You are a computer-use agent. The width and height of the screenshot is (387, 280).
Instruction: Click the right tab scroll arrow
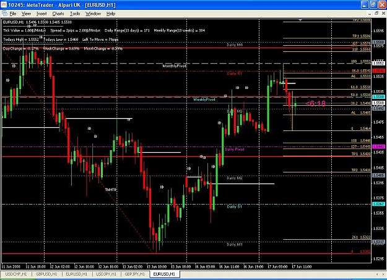click(x=383, y=274)
